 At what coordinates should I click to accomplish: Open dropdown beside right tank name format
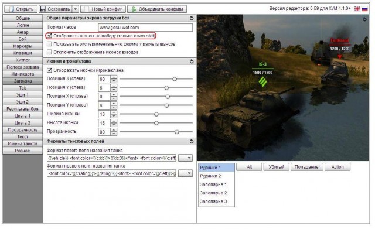[189, 173]
